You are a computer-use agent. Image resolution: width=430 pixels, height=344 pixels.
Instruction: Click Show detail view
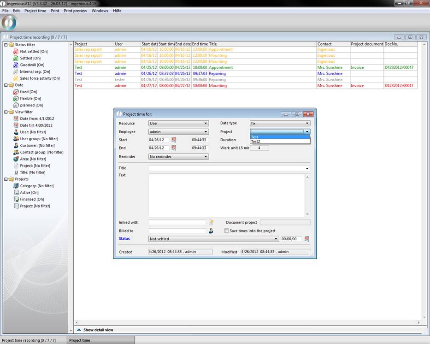click(98, 330)
